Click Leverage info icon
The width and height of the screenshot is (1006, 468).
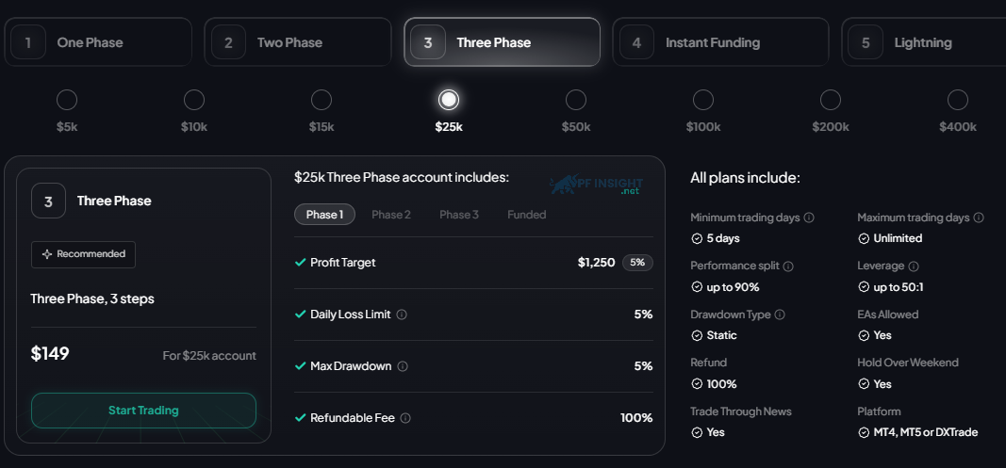(914, 266)
